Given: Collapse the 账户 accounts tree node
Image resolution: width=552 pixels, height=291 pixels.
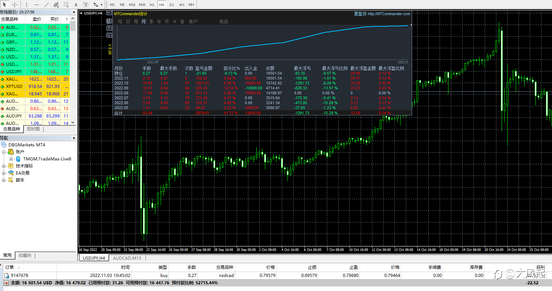Looking at the screenshot, I should pos(4,152).
